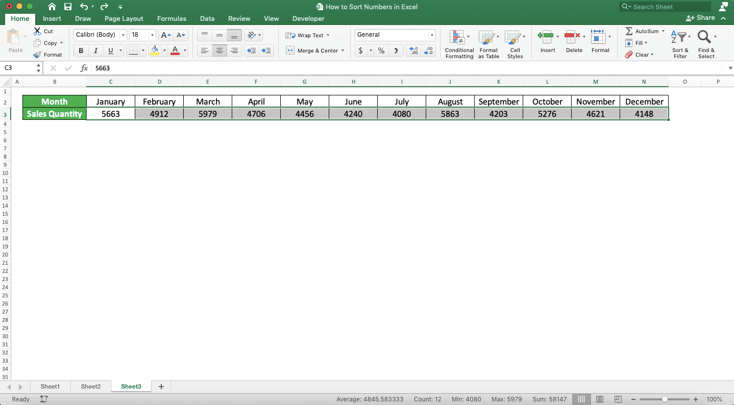This screenshot has height=405, width=734.
Task: Expand the AutoSum dropdown arrow
Action: coord(663,31)
